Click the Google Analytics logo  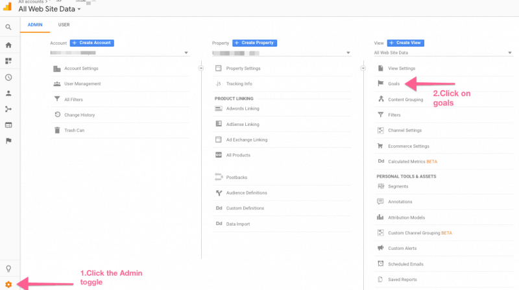7,6
